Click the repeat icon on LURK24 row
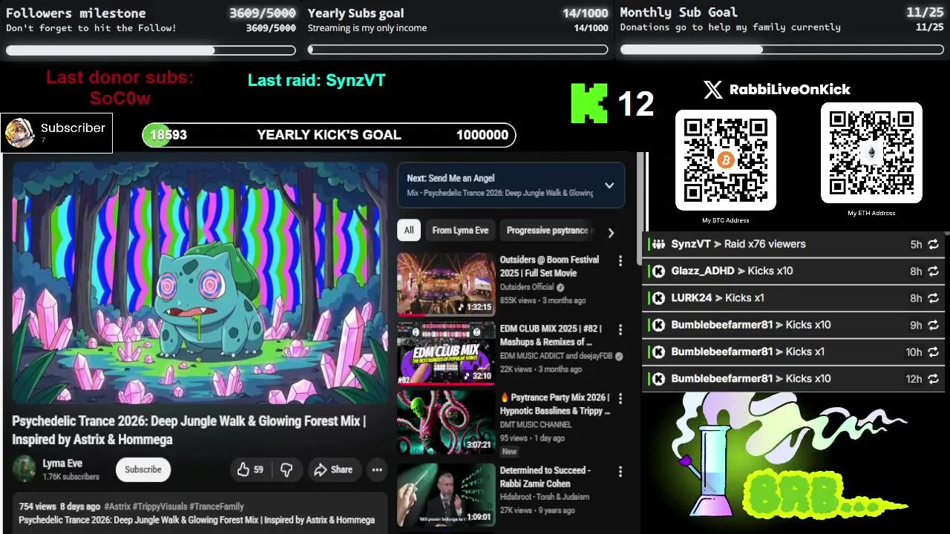Viewport: 950px width, 534px height. coord(934,298)
